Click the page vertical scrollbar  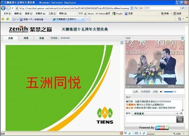186,77
